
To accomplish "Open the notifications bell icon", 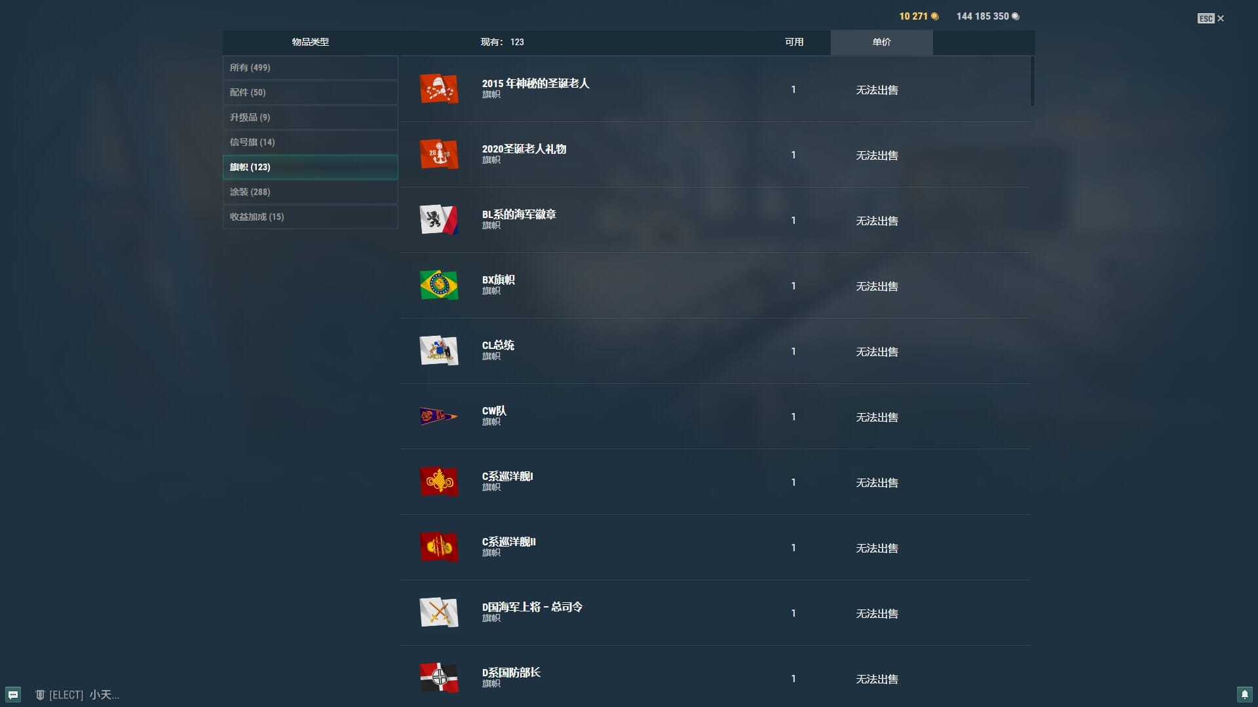I will tap(1244, 695).
